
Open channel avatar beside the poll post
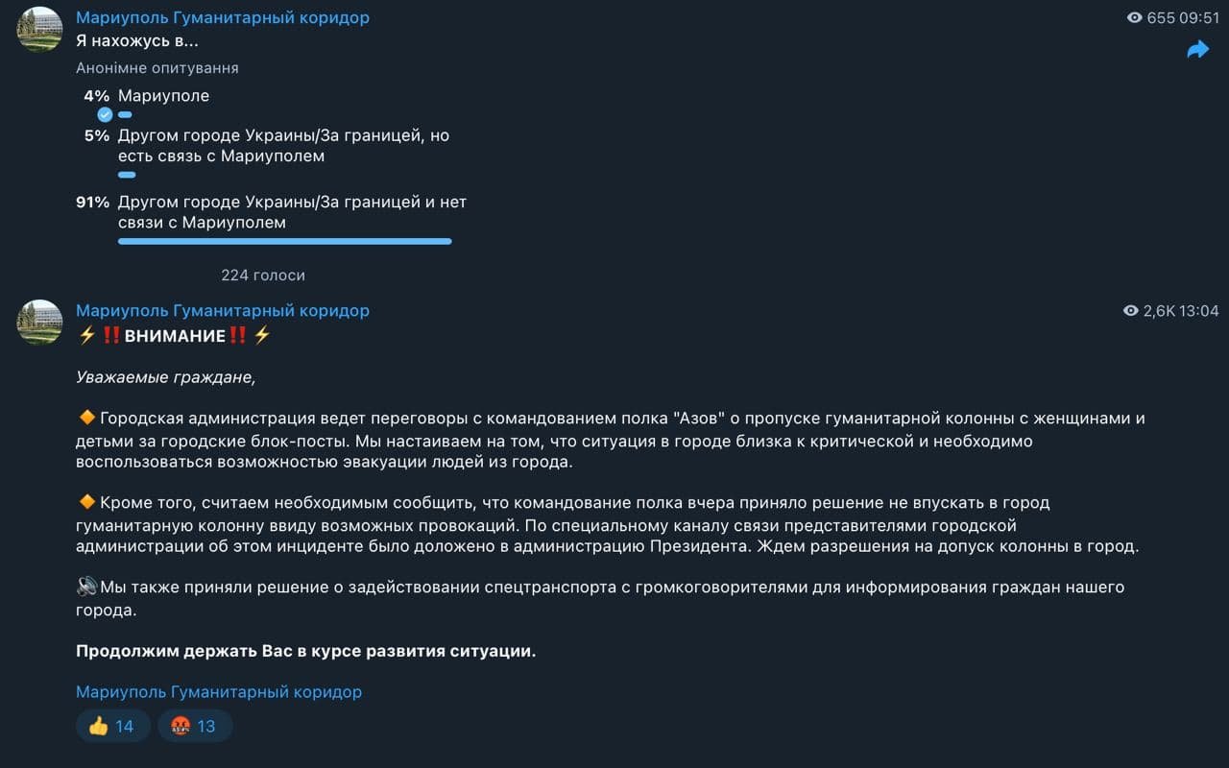coord(40,29)
